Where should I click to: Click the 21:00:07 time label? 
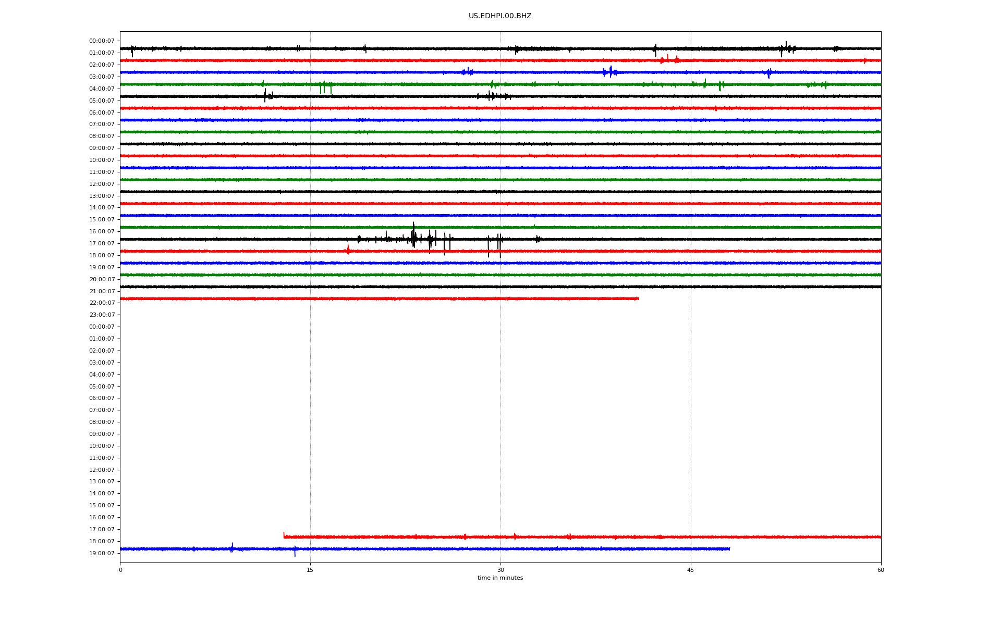coord(102,291)
